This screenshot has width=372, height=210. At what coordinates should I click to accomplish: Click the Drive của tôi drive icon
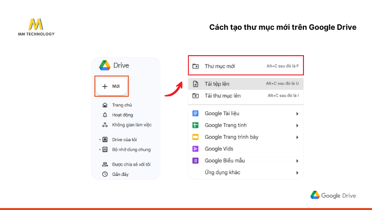(x=105, y=140)
